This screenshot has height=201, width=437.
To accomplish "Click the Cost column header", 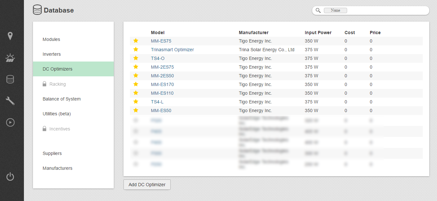I will tap(350, 33).
